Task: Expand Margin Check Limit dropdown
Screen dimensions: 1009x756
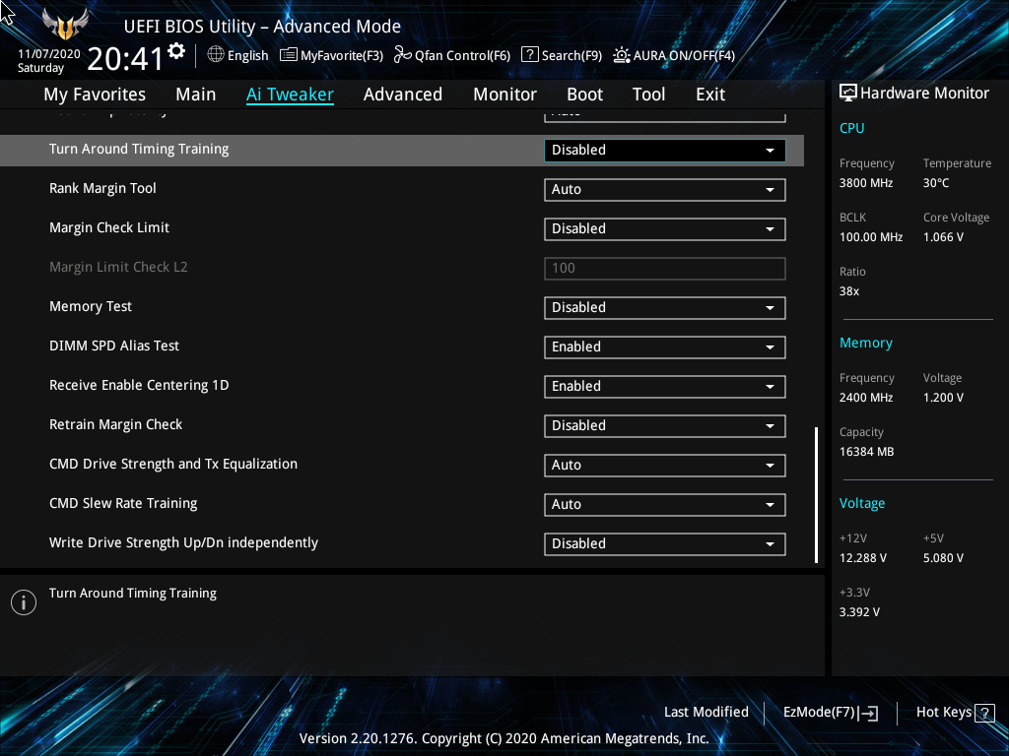Action: tap(665, 228)
